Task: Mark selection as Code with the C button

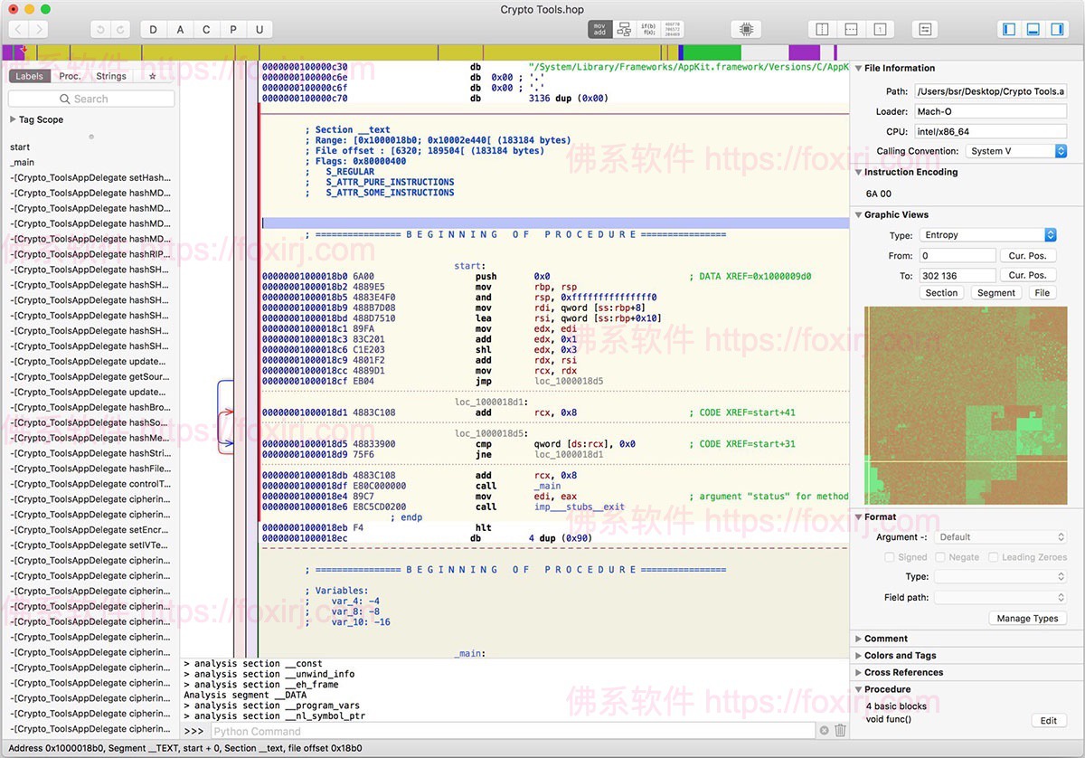Action: pyautogui.click(x=206, y=29)
